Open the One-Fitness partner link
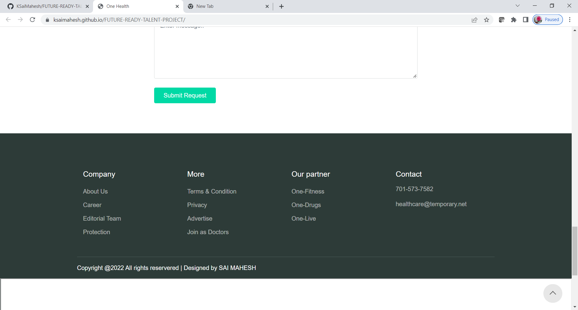Image resolution: width=578 pixels, height=310 pixels. click(308, 191)
